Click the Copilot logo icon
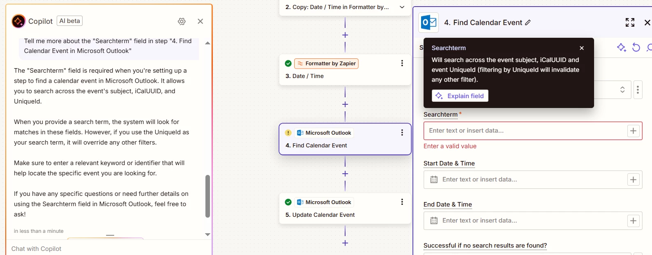652x255 pixels. tap(18, 21)
